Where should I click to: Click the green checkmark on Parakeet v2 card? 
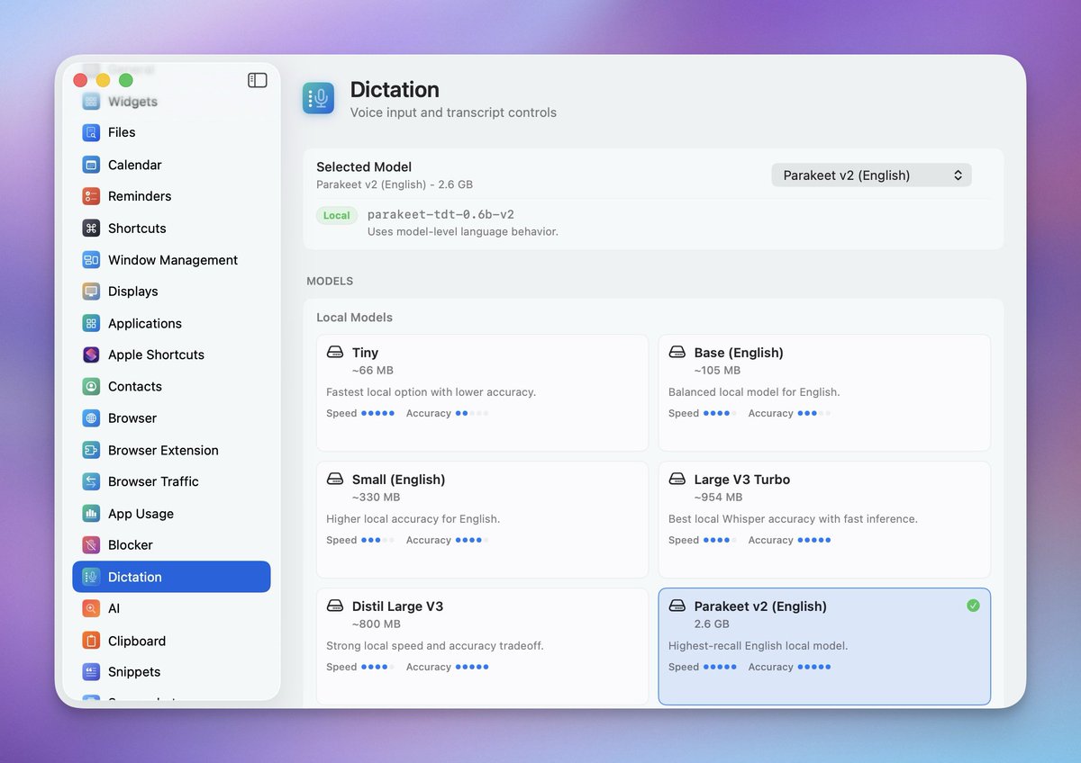pos(973,606)
